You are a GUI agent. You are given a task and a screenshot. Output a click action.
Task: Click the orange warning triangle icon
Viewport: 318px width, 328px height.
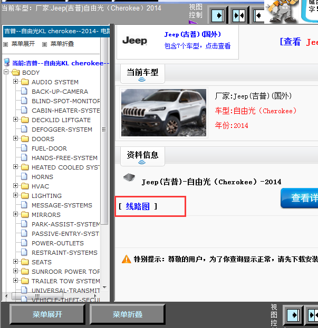pyautogui.click(x=127, y=259)
